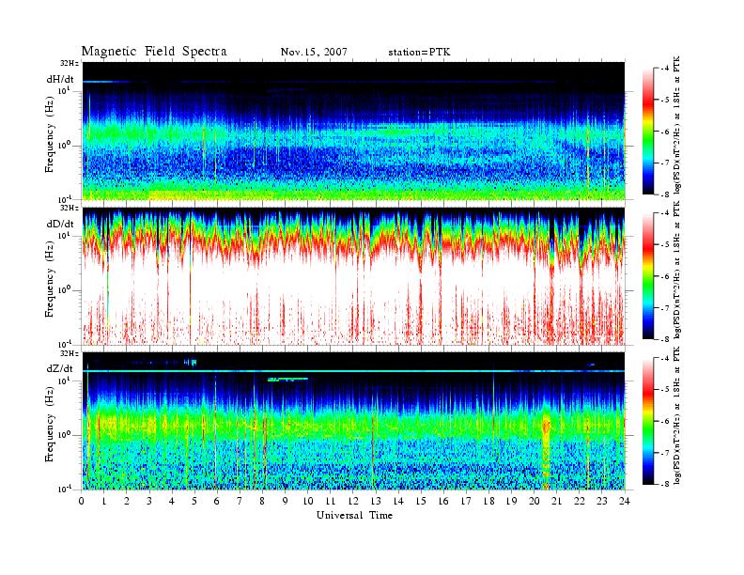Screen dimensions: 744x575
Task: Click the color bar beside dD/dt panel
Action: click(x=648, y=276)
